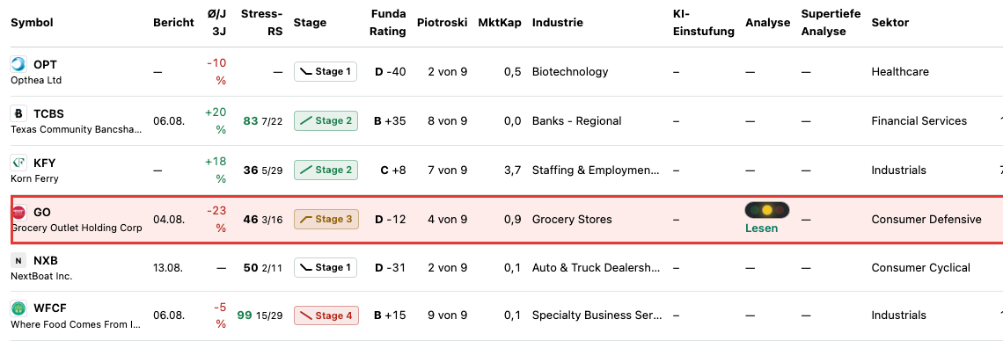
Task: Click Stage 2 badge for TCBS
Action: pyautogui.click(x=326, y=120)
